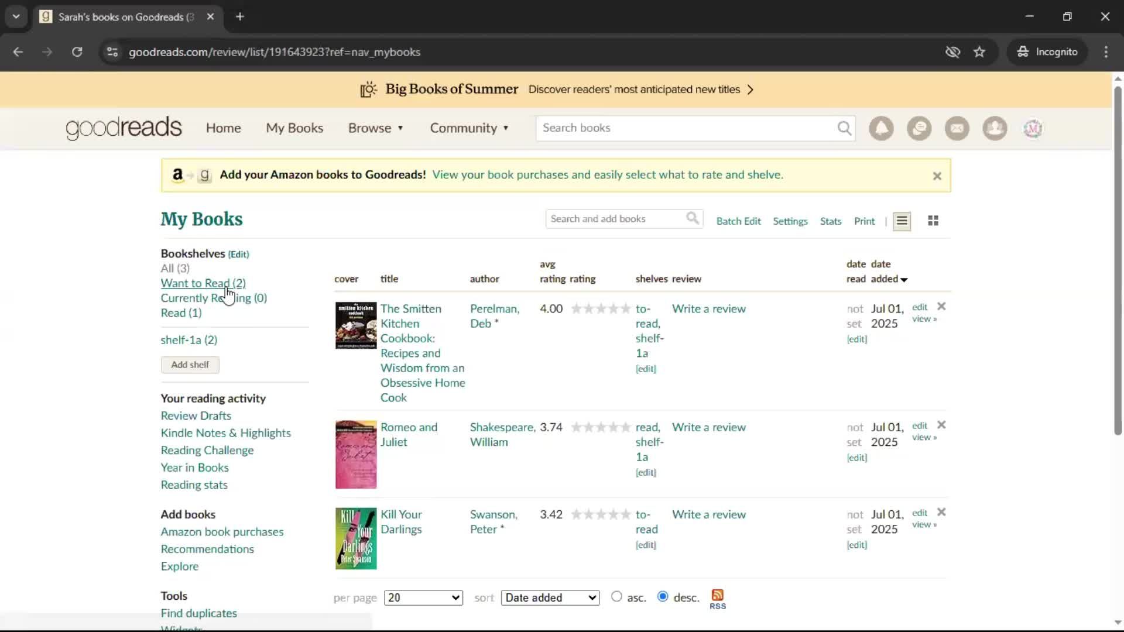Viewport: 1124px width, 632px height.
Task: Click the search magnifier in header search box
Action: point(844,128)
